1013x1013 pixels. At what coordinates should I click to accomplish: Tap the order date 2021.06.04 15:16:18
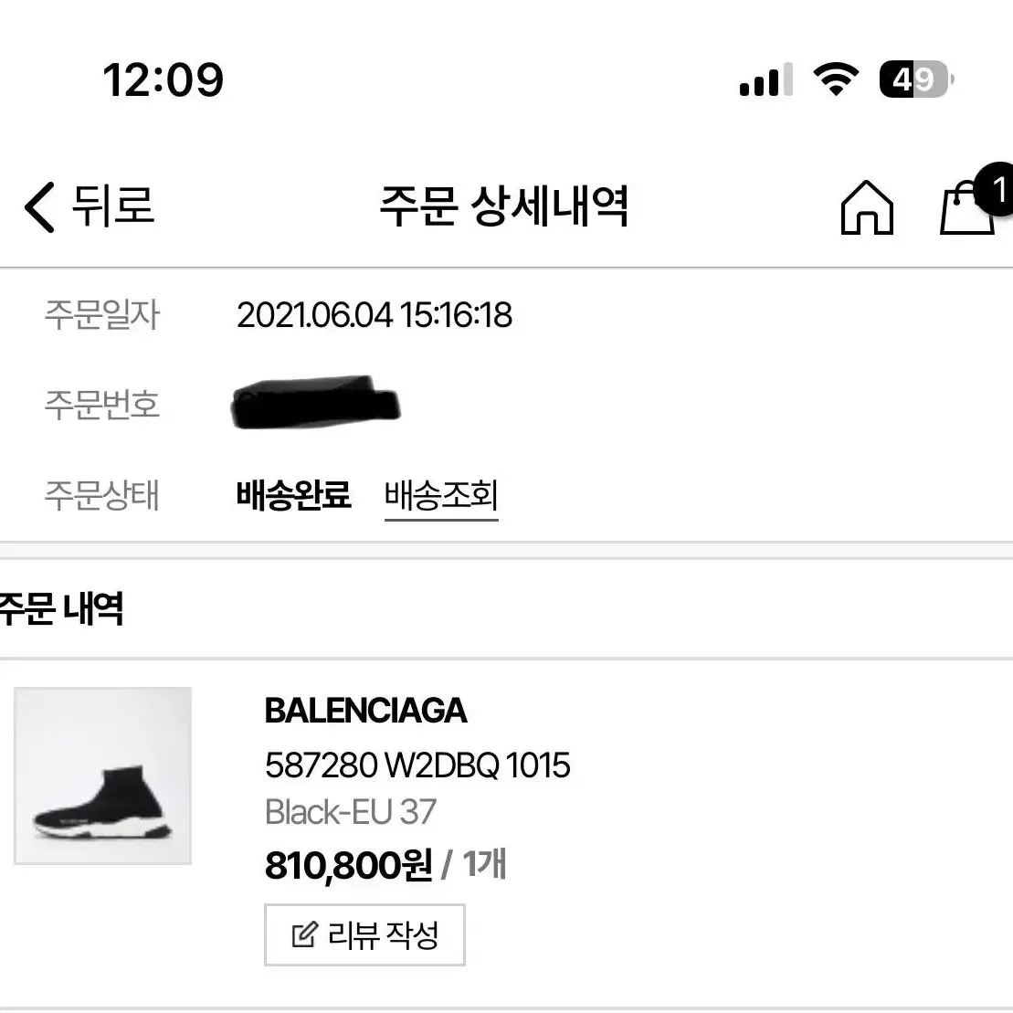[x=375, y=315]
